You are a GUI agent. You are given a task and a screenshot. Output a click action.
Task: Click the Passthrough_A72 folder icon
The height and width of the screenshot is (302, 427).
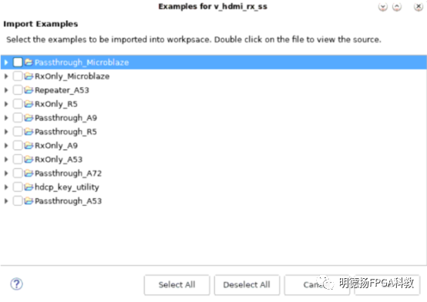(29, 173)
